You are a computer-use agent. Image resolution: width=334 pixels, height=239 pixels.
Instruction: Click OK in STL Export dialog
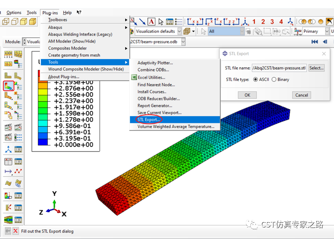tap(247, 95)
